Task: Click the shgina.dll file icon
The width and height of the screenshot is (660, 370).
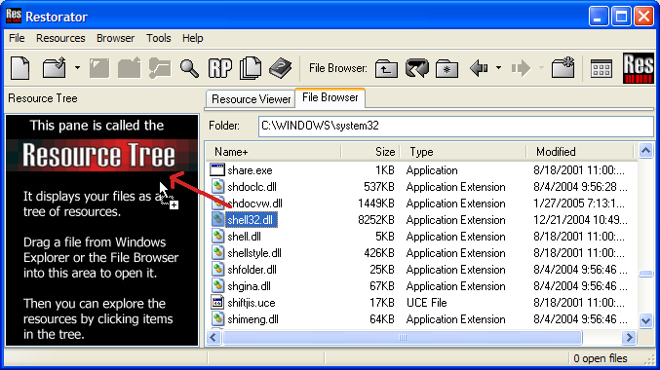Action: tap(217, 286)
